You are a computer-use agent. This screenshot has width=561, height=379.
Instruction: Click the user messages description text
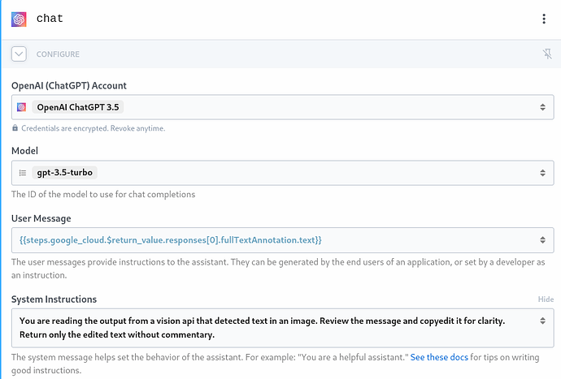click(278, 269)
